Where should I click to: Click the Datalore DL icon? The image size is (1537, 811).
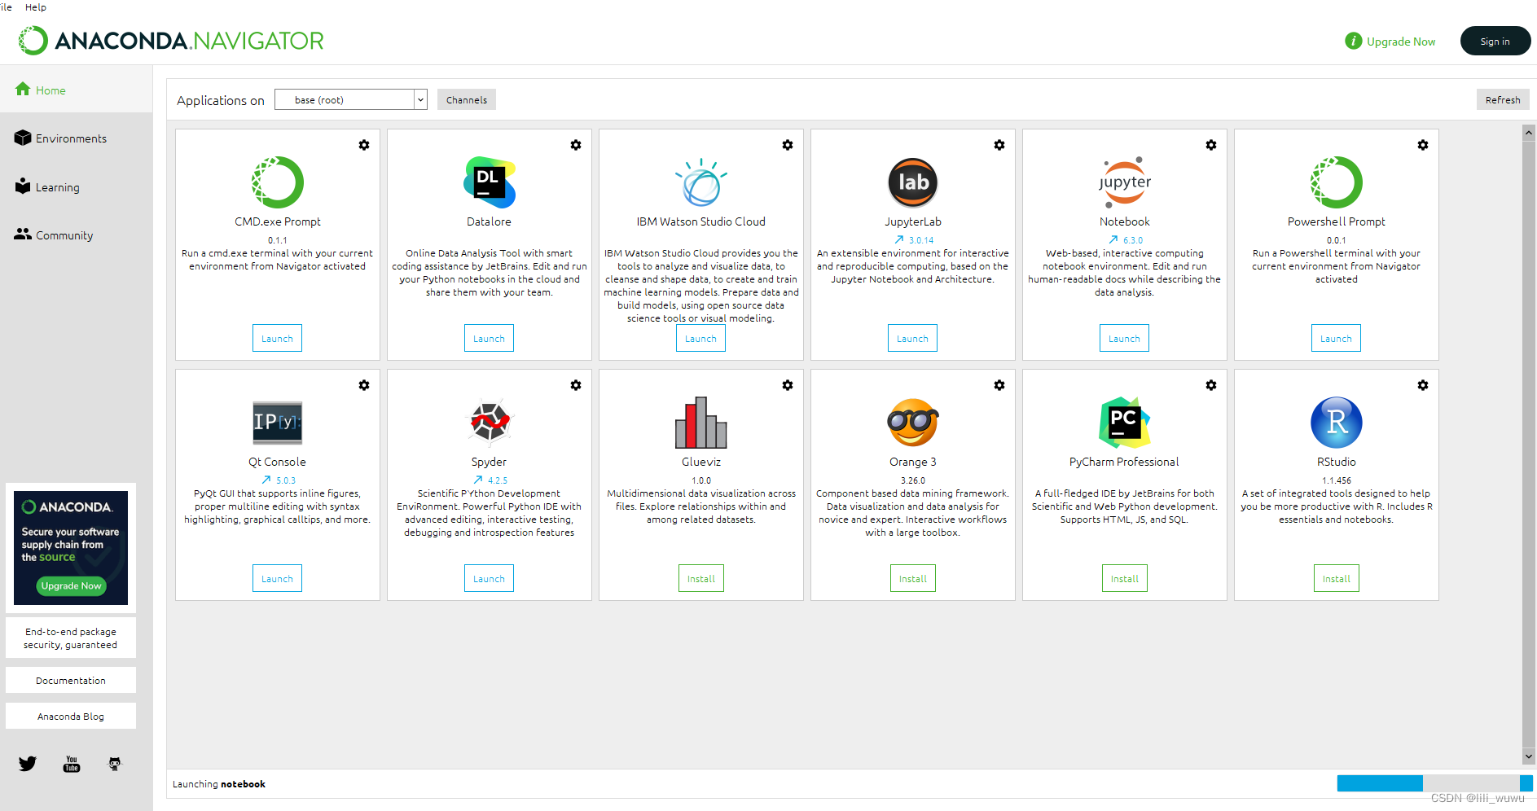[490, 182]
